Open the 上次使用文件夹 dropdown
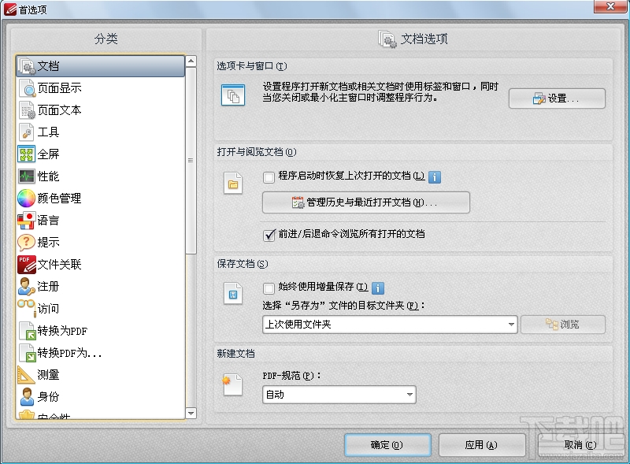 390,325
